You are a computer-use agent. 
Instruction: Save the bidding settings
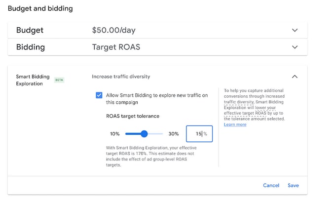click(293, 185)
